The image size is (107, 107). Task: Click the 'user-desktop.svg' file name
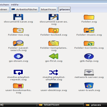(54, 90)
